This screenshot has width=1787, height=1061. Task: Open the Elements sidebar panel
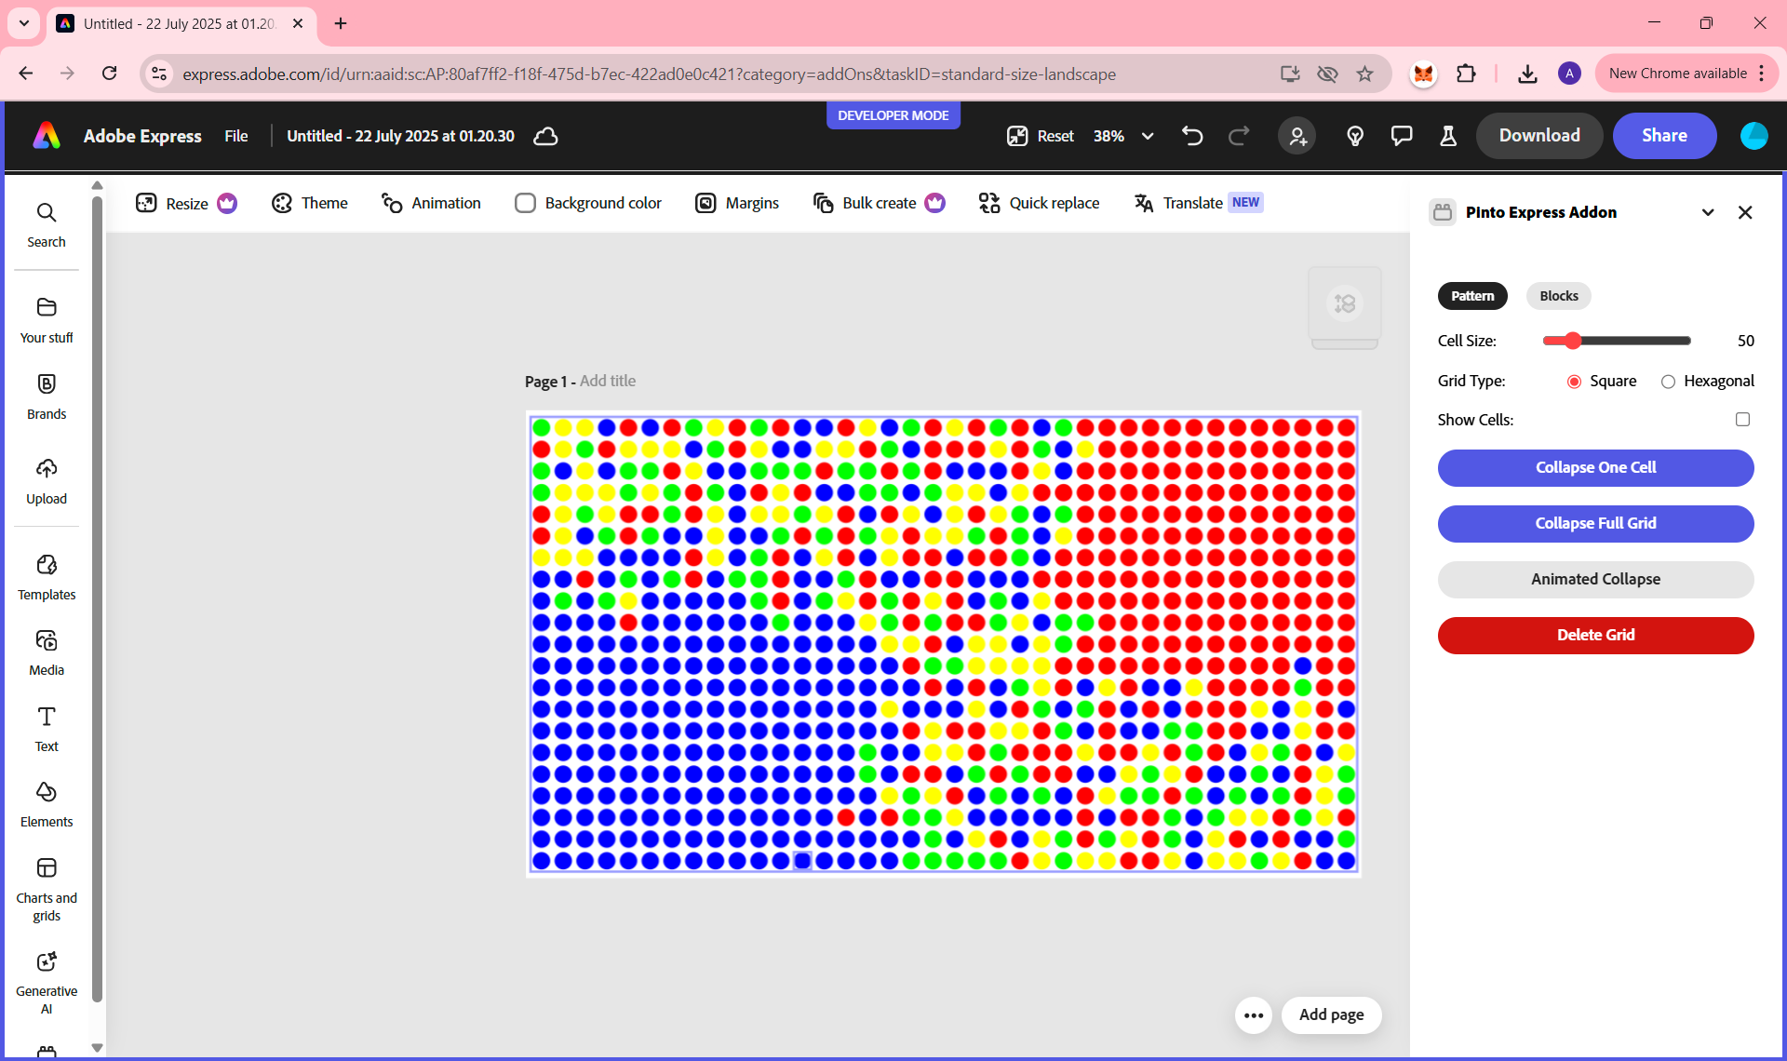click(x=47, y=804)
